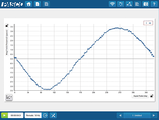The image size is (159, 120).
Task: Open the journal pages icon
Action: click(x=138, y=4)
